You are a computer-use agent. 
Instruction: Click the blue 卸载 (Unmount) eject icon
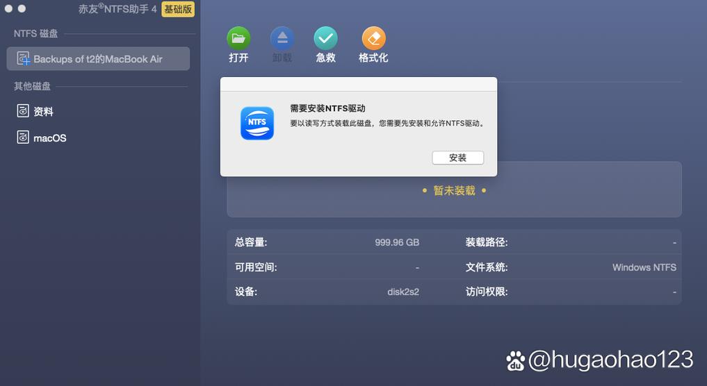coord(282,38)
